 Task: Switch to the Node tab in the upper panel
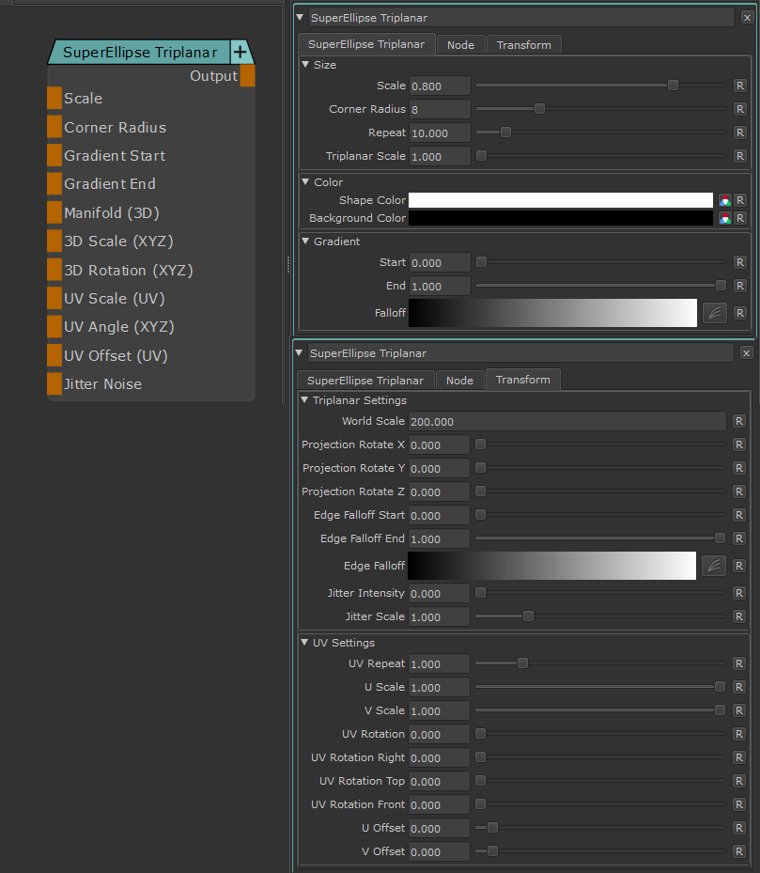[460, 45]
